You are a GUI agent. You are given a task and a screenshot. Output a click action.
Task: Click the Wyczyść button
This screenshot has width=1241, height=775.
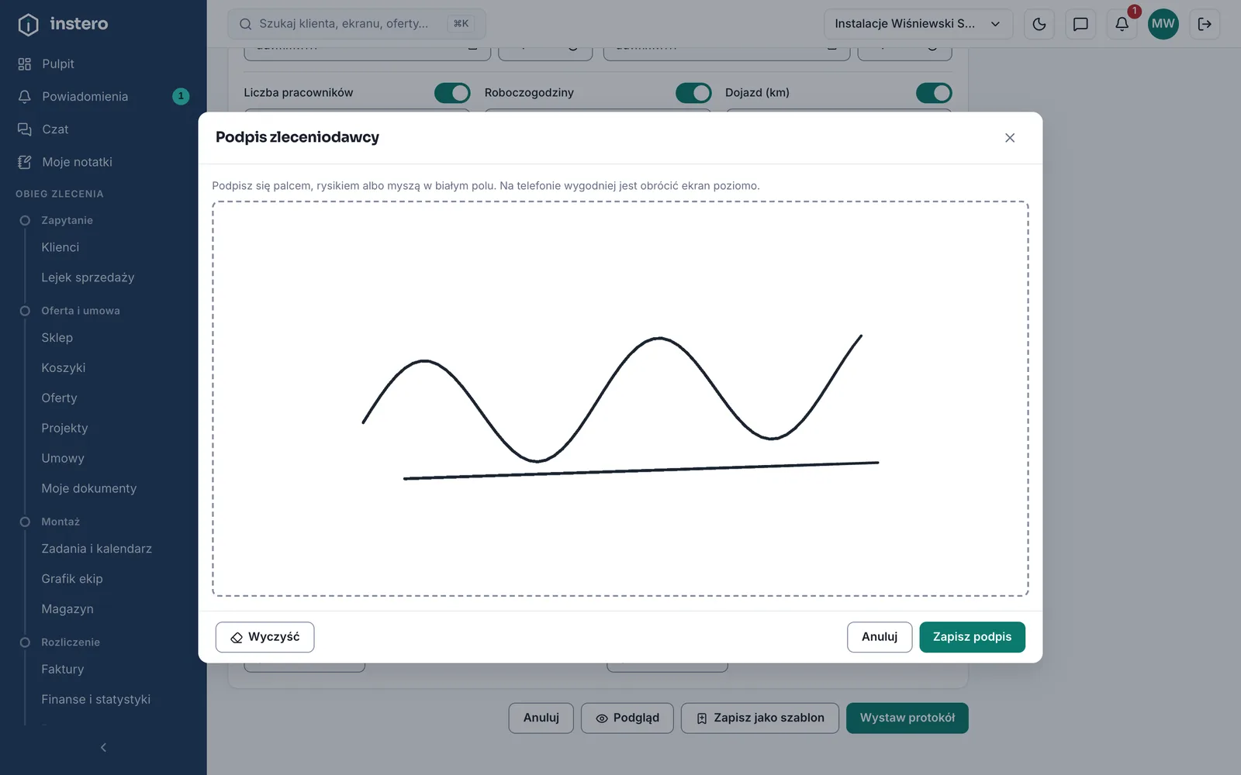pyautogui.click(x=264, y=637)
